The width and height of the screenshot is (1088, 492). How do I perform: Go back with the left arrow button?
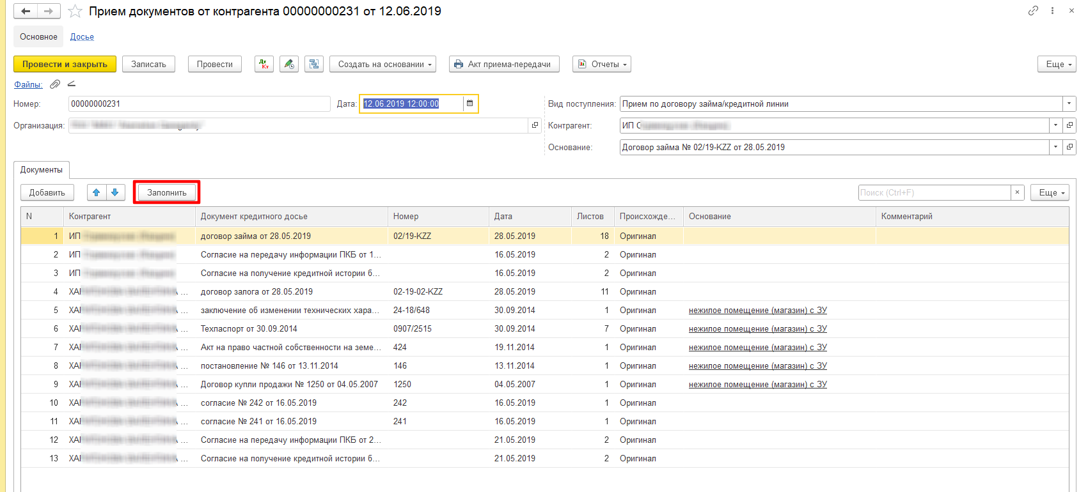[x=26, y=11]
